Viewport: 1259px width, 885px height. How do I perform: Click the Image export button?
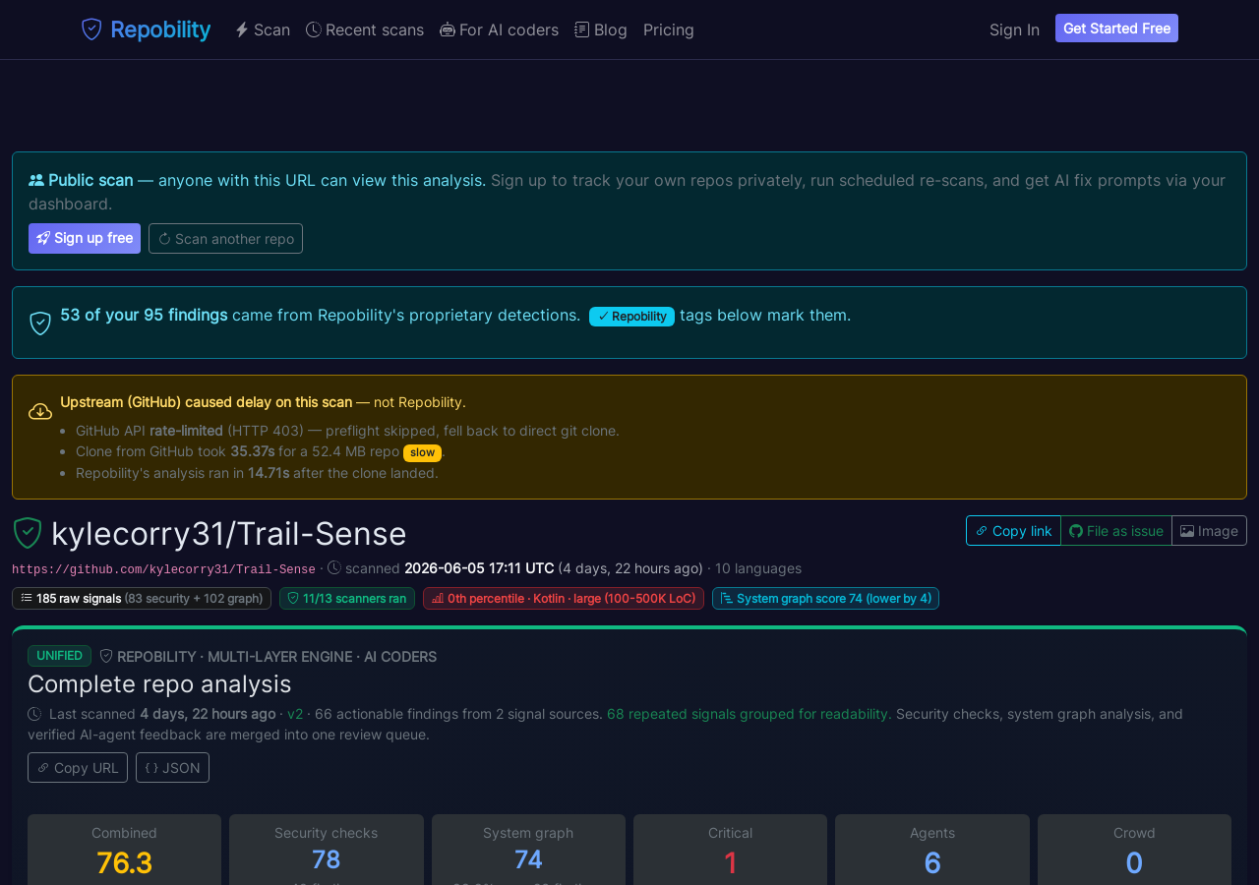(x=1209, y=530)
